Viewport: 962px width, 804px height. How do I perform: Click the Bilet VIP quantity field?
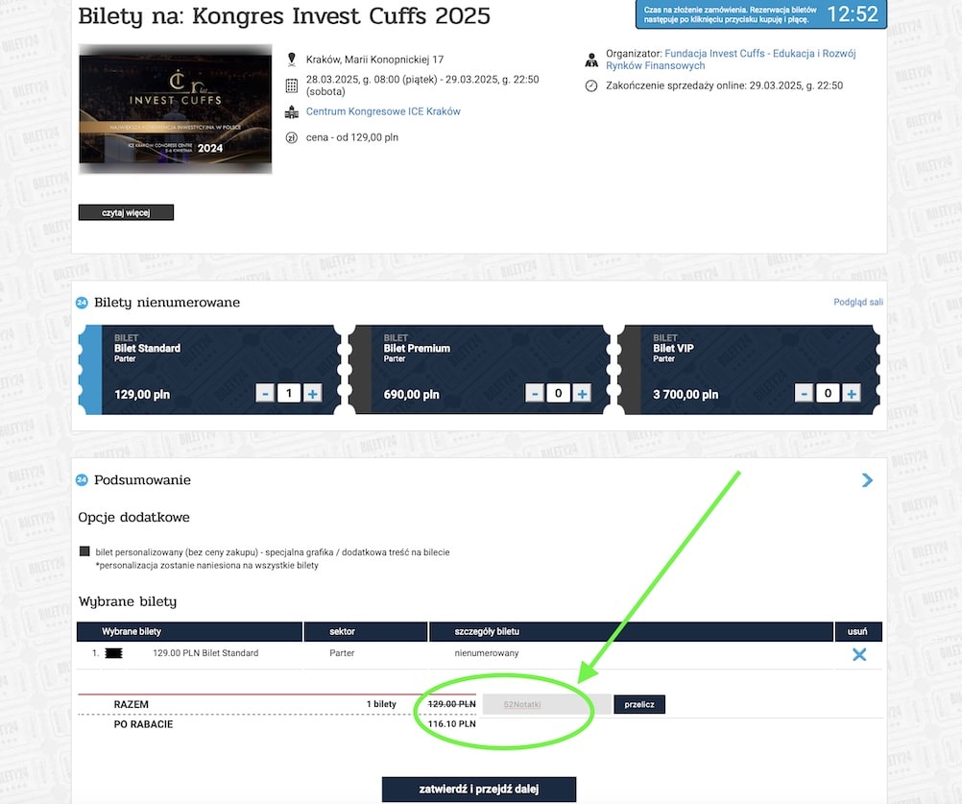coord(828,394)
